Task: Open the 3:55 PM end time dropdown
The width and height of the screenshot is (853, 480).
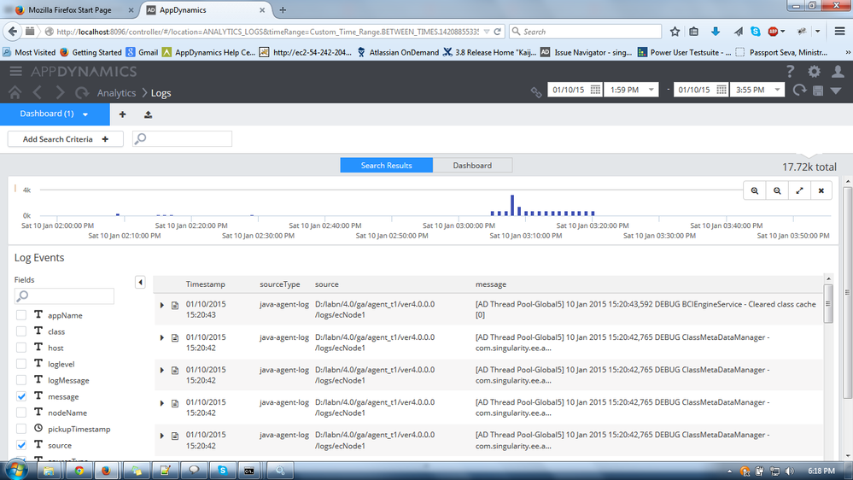Action: point(777,90)
